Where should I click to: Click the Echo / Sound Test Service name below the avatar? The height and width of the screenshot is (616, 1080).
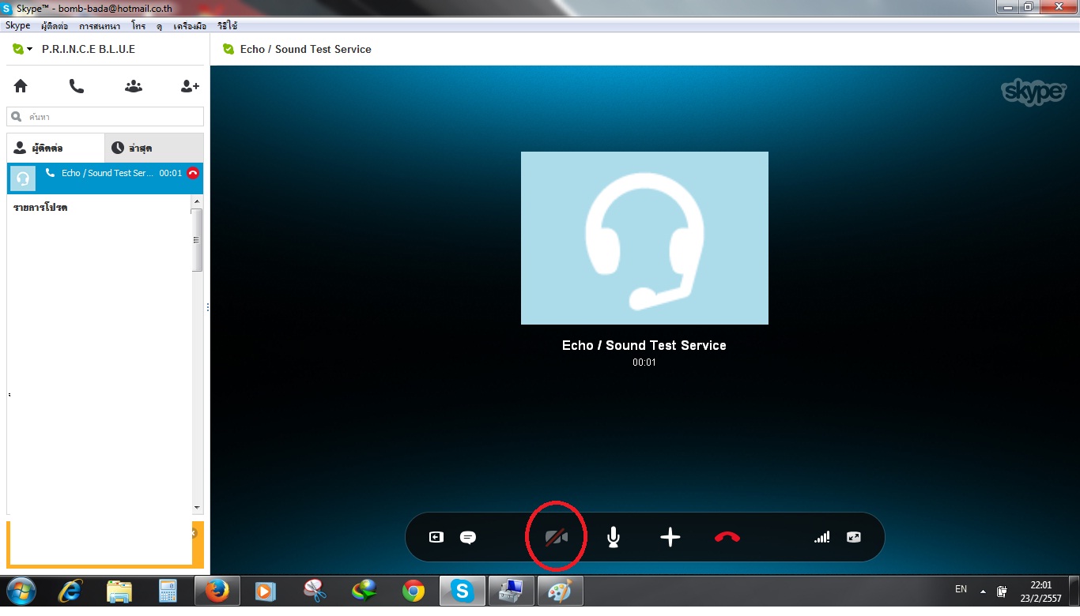click(x=644, y=345)
